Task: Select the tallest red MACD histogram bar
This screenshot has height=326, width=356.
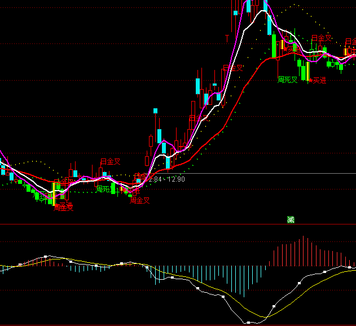Action: tap(303, 250)
